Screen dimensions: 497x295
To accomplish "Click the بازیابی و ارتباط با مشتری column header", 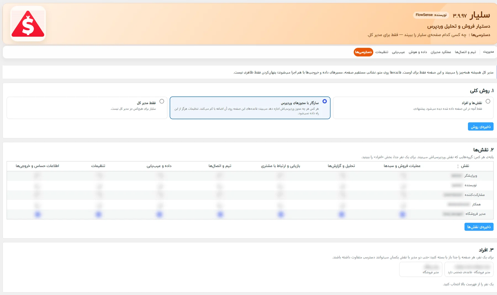I will coord(281,166).
